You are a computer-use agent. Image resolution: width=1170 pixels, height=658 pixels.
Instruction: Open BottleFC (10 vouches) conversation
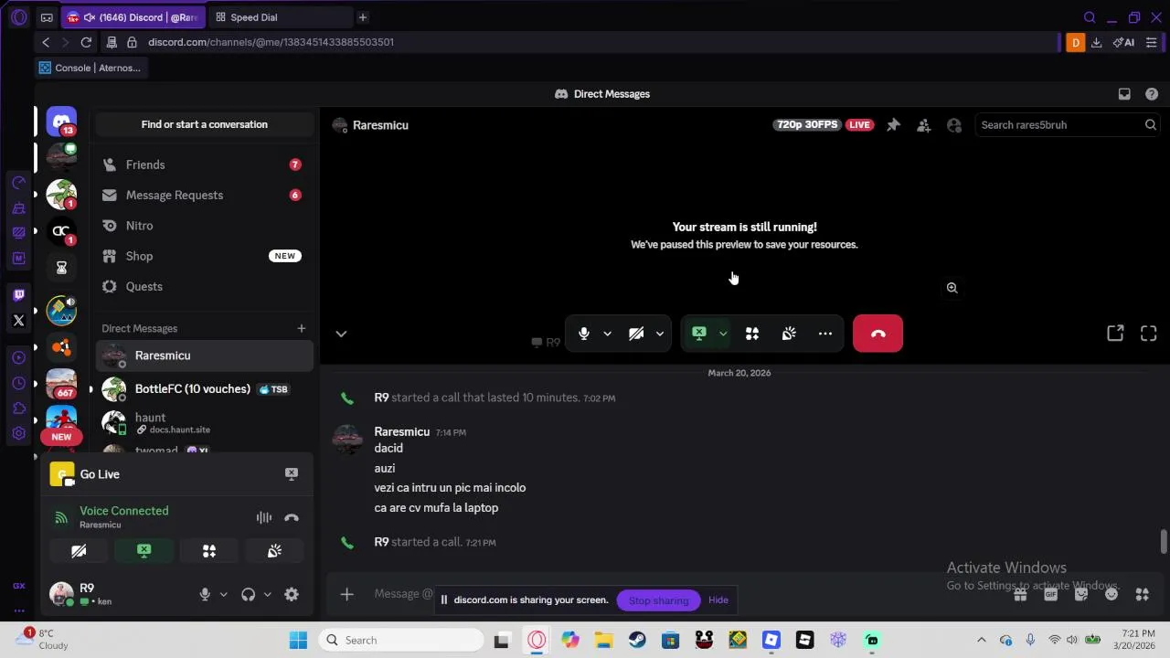(x=205, y=389)
